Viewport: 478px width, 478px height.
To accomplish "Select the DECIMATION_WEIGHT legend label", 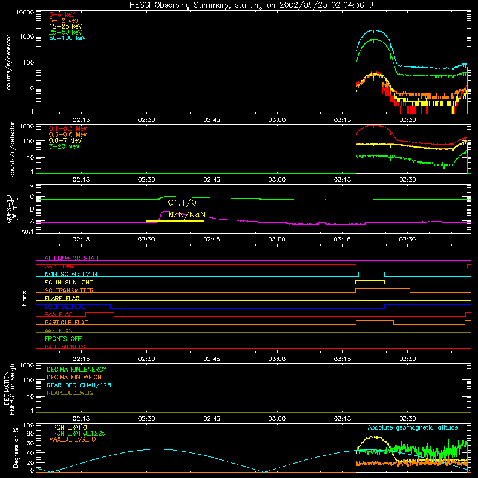I will [76, 377].
